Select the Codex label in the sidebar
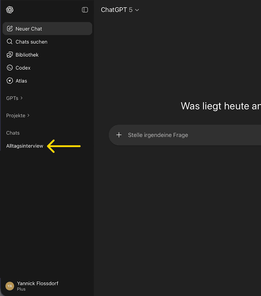 coord(23,68)
